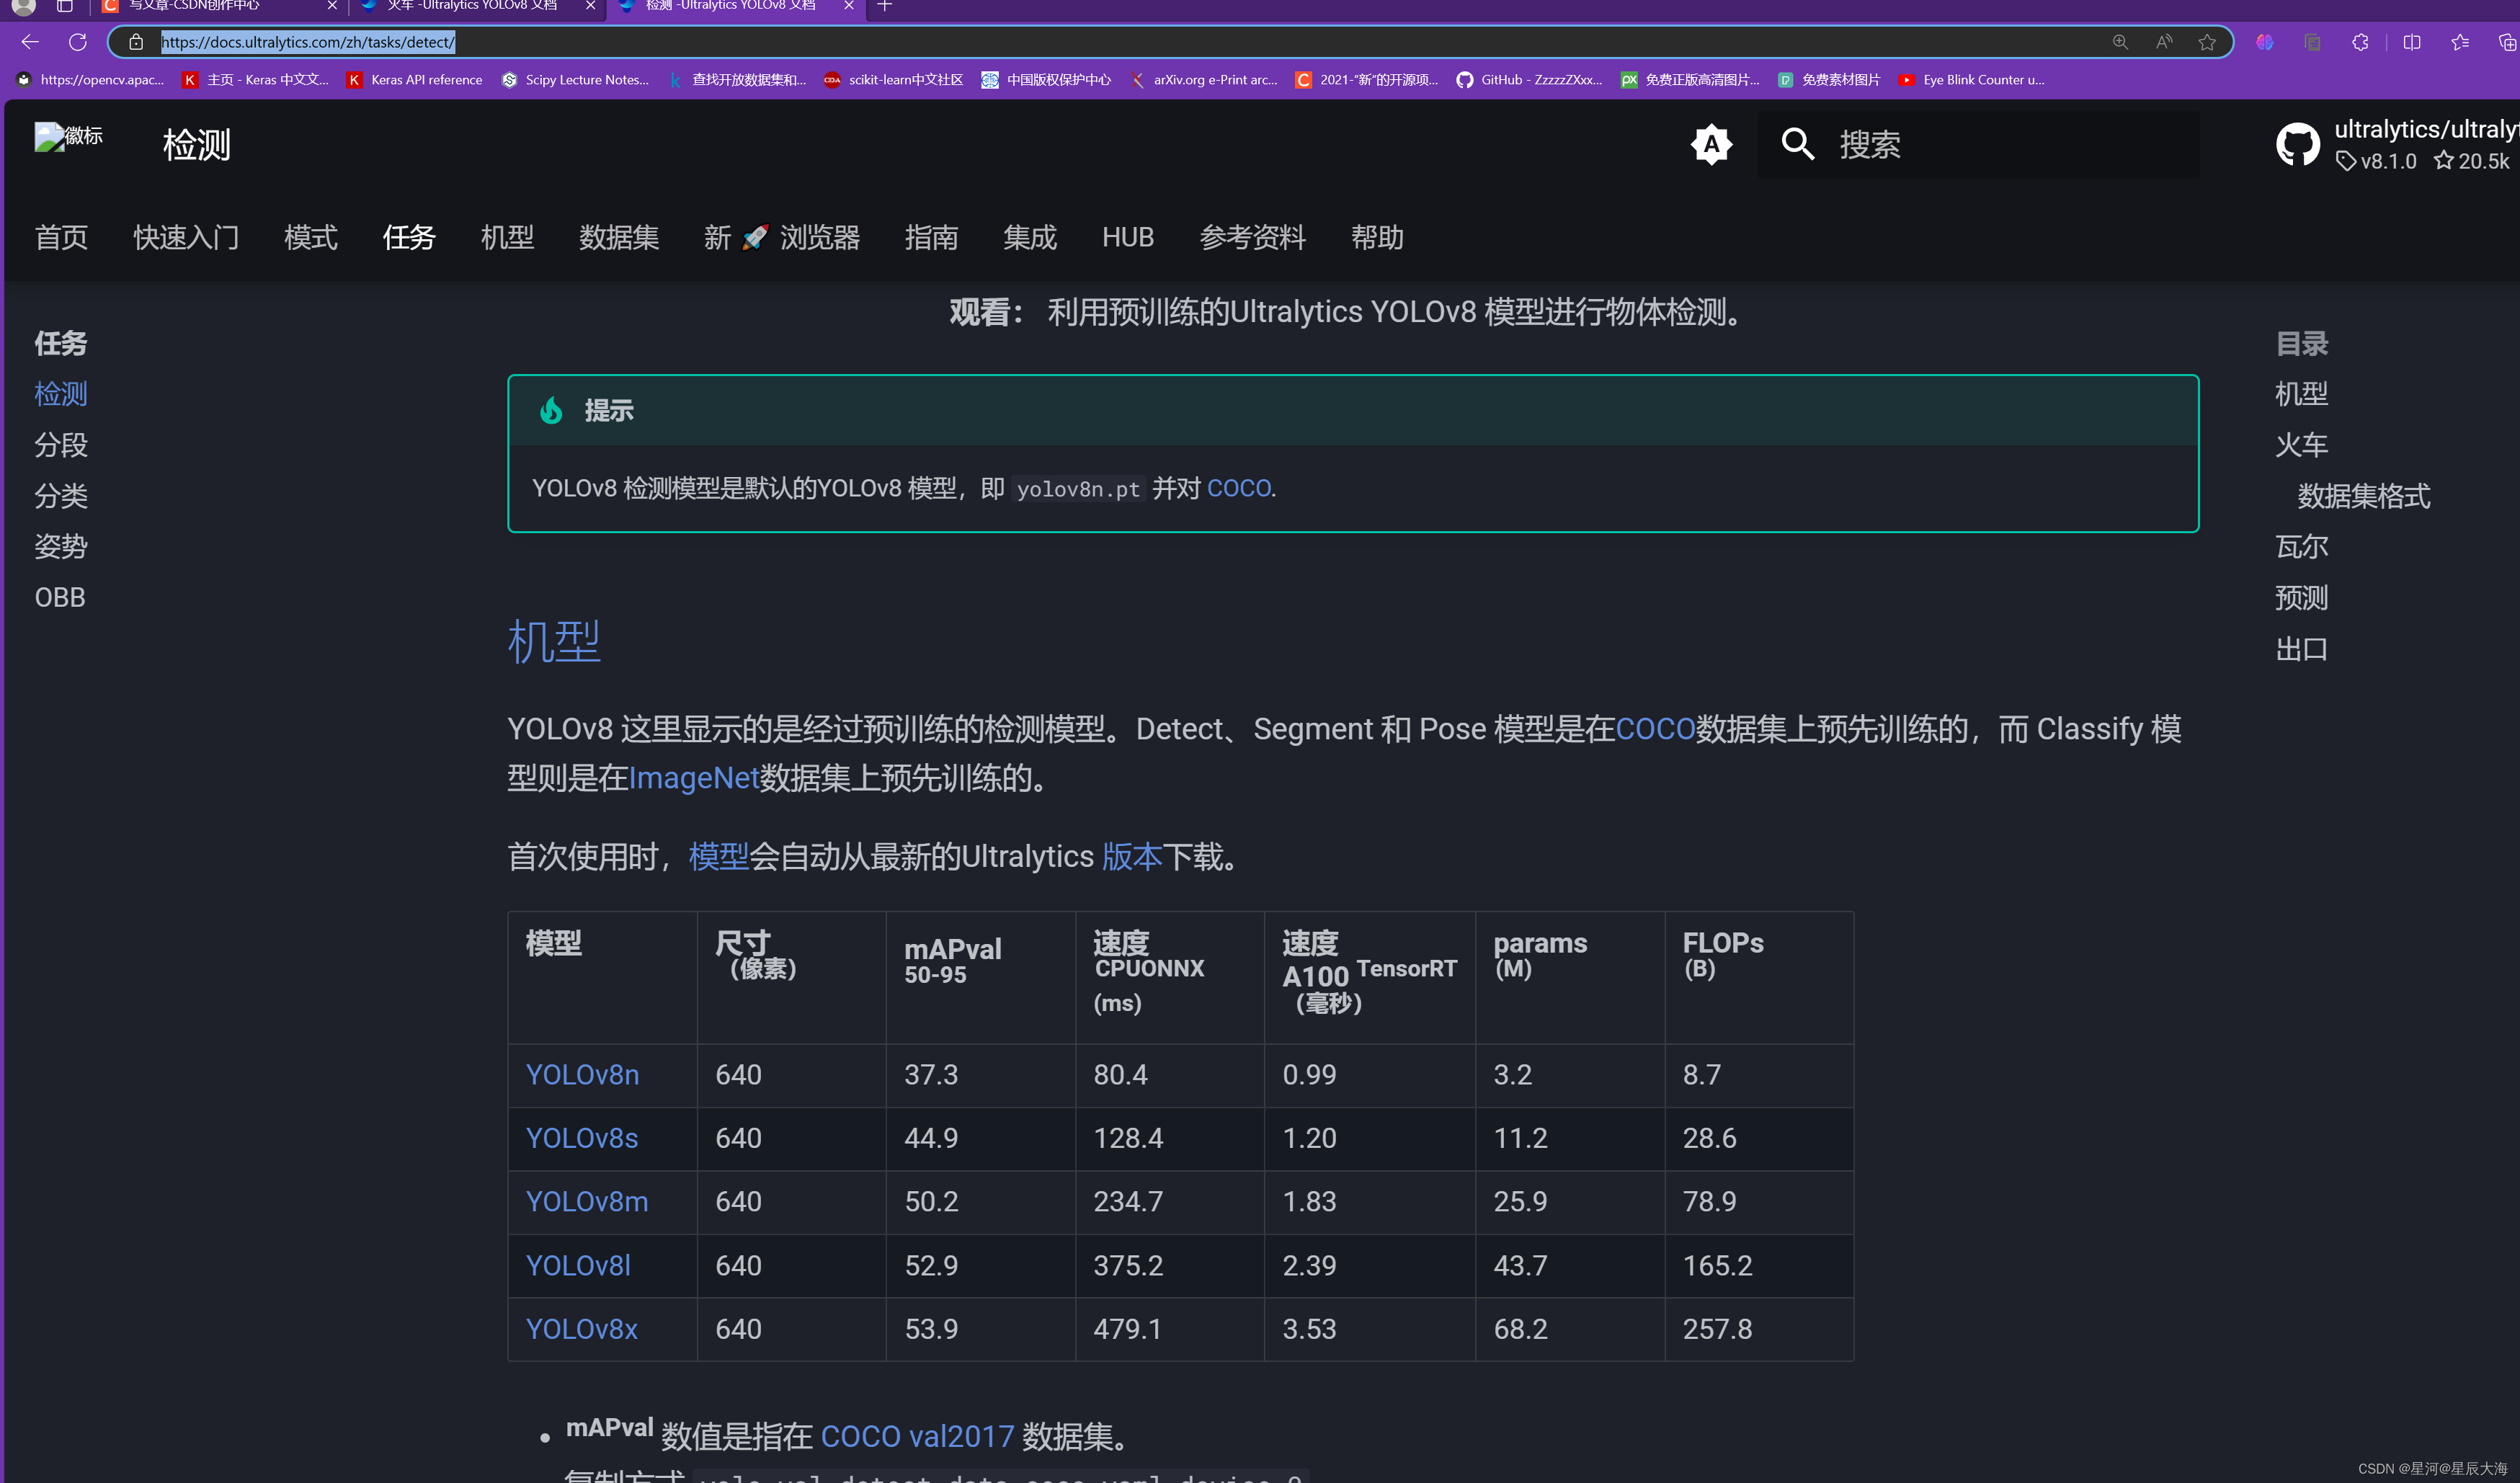The width and height of the screenshot is (2520, 1483).
Task: Open Copilot via the brain icon
Action: (x=2265, y=42)
